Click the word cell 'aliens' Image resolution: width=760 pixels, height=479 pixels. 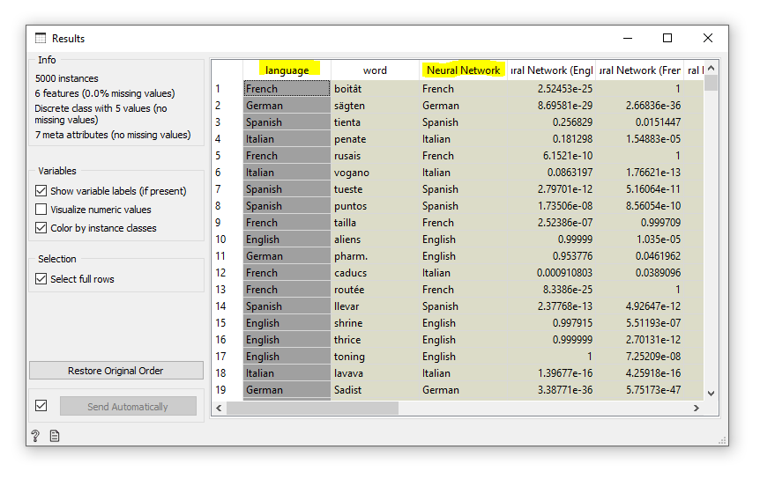pos(376,239)
